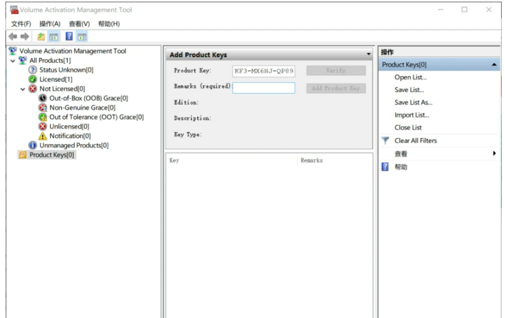Choose Save List... action
505x318 pixels.
click(409, 90)
